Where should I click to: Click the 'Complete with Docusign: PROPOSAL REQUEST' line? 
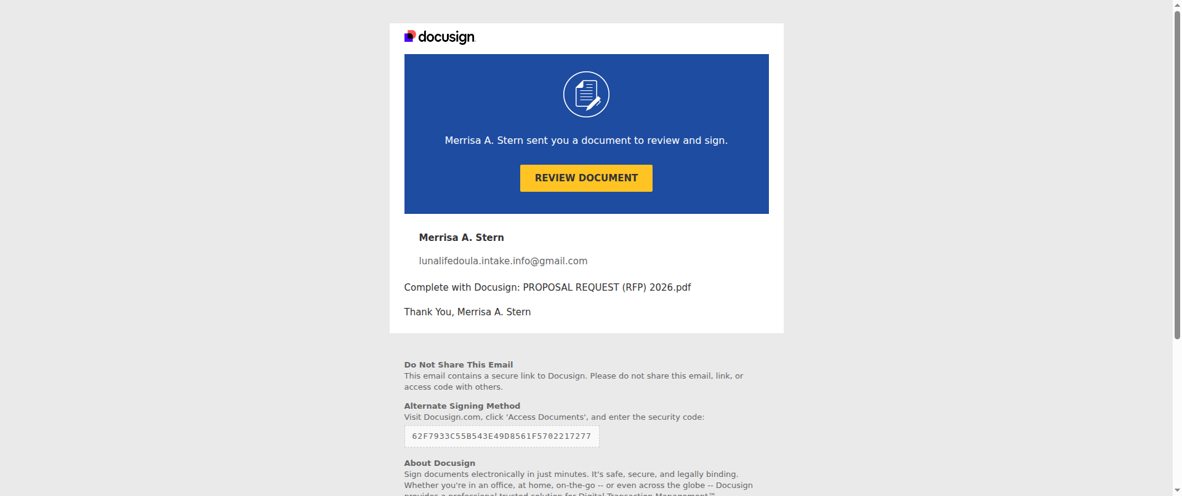click(x=547, y=288)
